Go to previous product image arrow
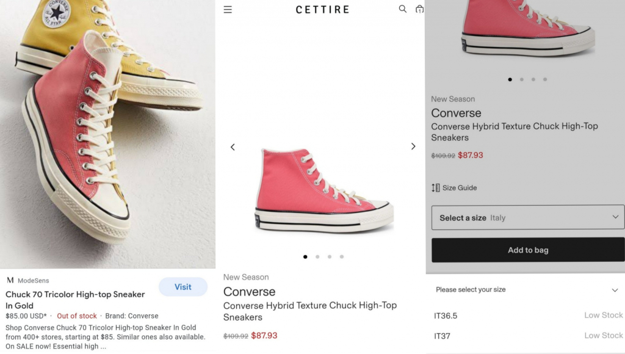The image size is (625, 354). [x=233, y=147]
